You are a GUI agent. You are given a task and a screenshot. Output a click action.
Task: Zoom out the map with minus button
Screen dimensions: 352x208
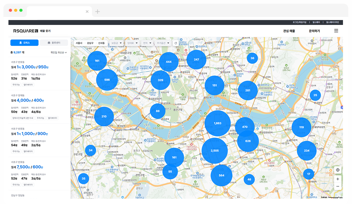pyautogui.click(x=338, y=186)
